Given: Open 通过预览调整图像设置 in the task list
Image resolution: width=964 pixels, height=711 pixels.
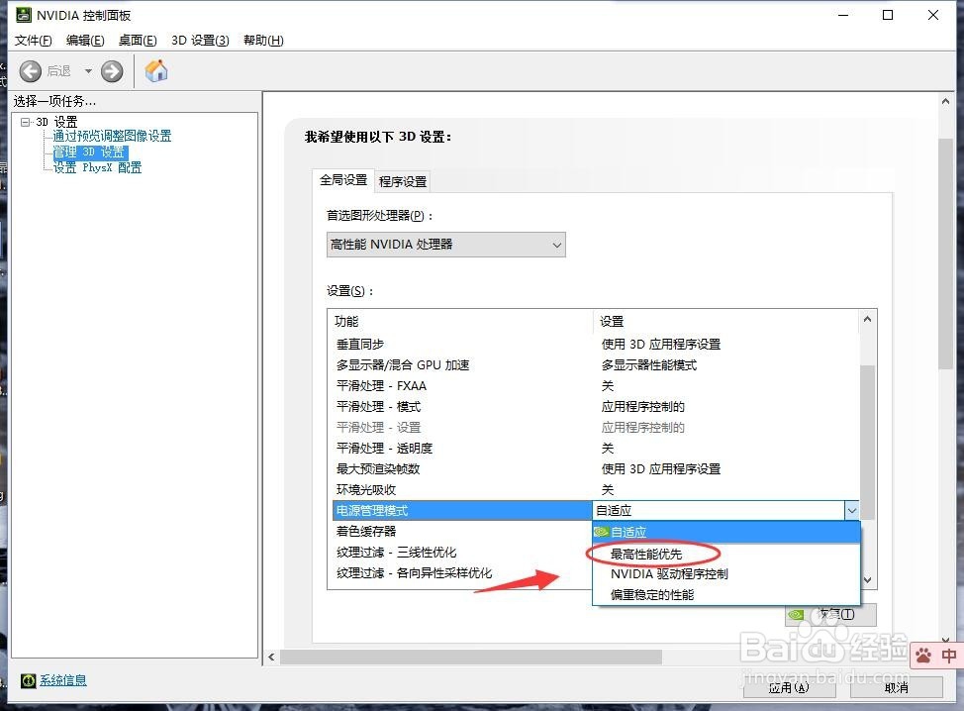Looking at the screenshot, I should (x=110, y=136).
